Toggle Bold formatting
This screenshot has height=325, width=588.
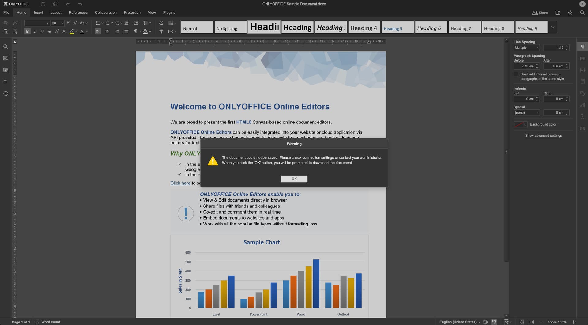pyautogui.click(x=28, y=31)
